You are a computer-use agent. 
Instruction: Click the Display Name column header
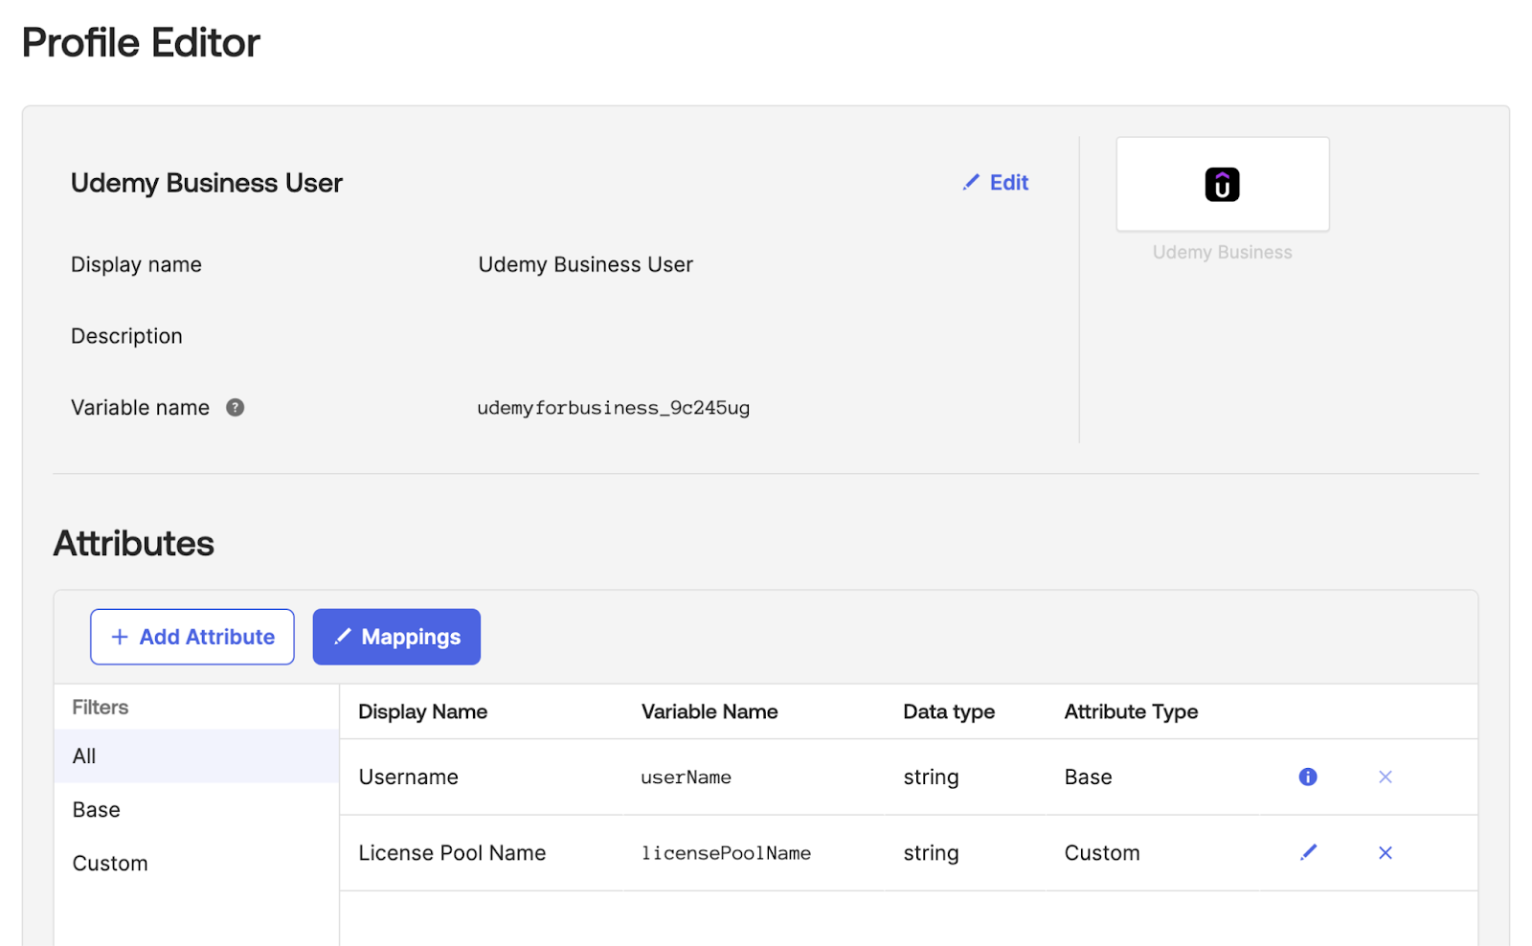pos(422,711)
